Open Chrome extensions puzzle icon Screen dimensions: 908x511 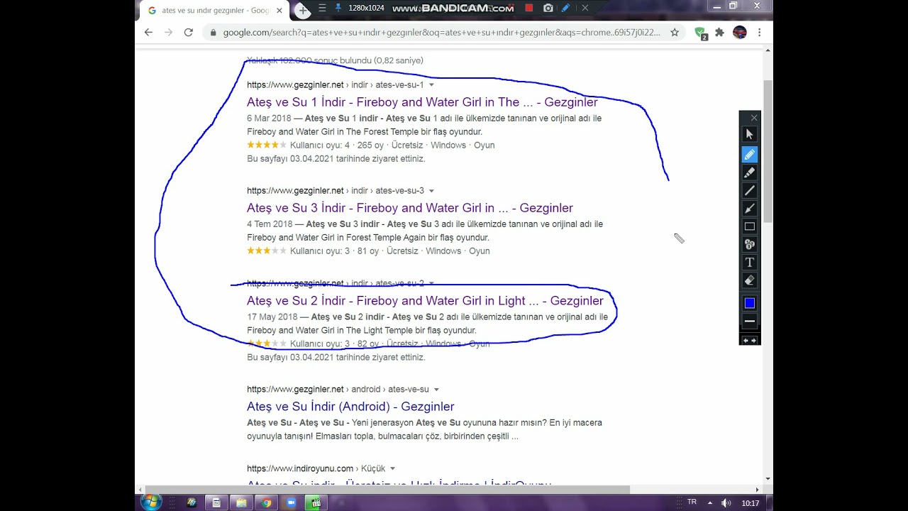tap(719, 32)
